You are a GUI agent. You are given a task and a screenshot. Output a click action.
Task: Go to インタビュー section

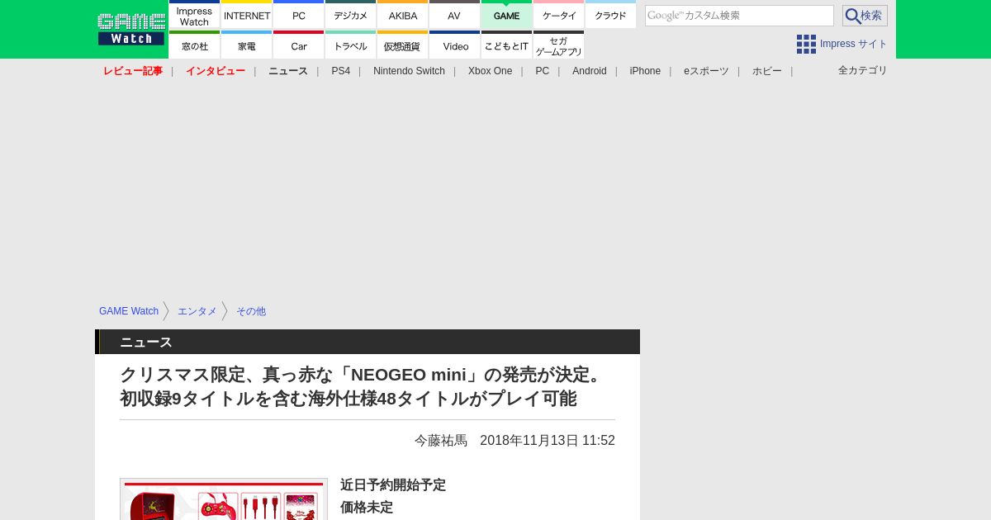click(216, 71)
